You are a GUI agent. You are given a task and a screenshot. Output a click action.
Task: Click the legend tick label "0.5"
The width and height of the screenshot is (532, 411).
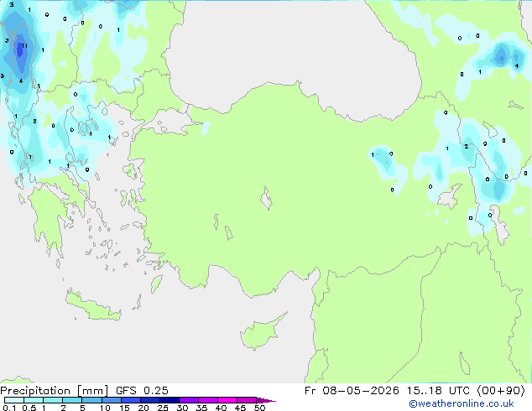(29, 408)
